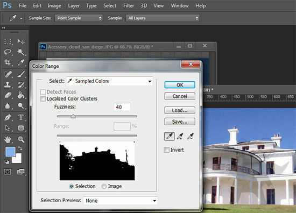Choose Subtract from Sample eyedropper

[191, 136]
